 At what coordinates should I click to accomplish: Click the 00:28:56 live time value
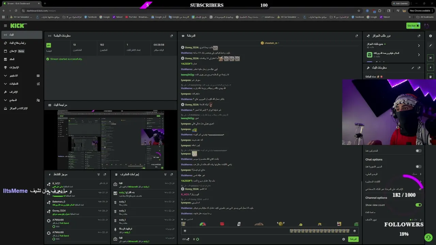[159, 45]
